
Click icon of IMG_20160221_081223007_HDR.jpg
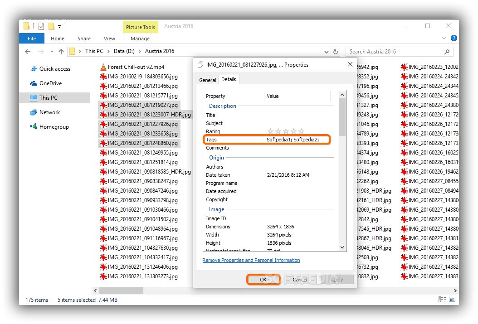(103, 115)
